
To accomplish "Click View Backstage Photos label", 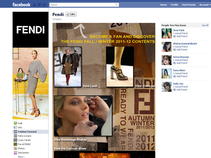I will point(70,140).
